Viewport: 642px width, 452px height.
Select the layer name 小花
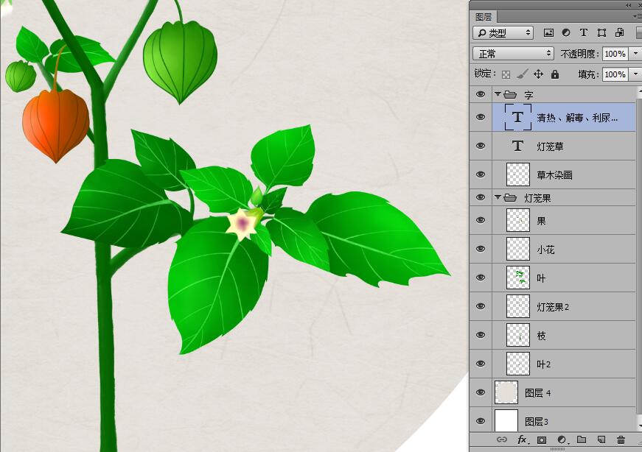545,250
